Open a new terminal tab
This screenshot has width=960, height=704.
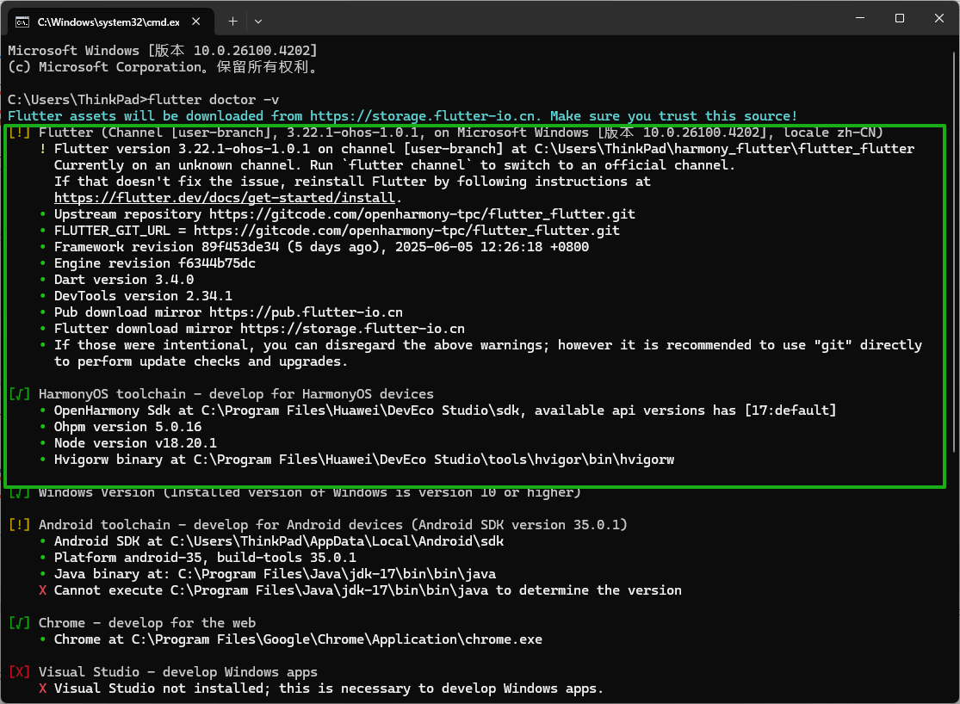point(232,22)
